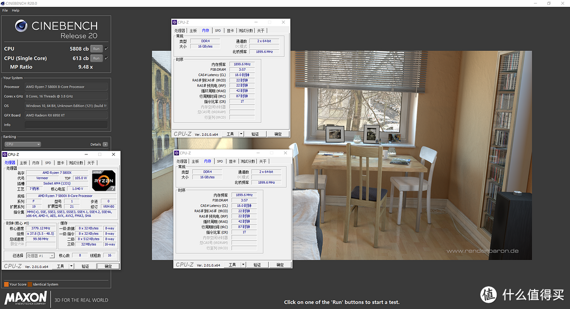The height and width of the screenshot is (309, 570).
Task: Open the SPD tab in CPU-Z processor window
Action: coord(48,163)
